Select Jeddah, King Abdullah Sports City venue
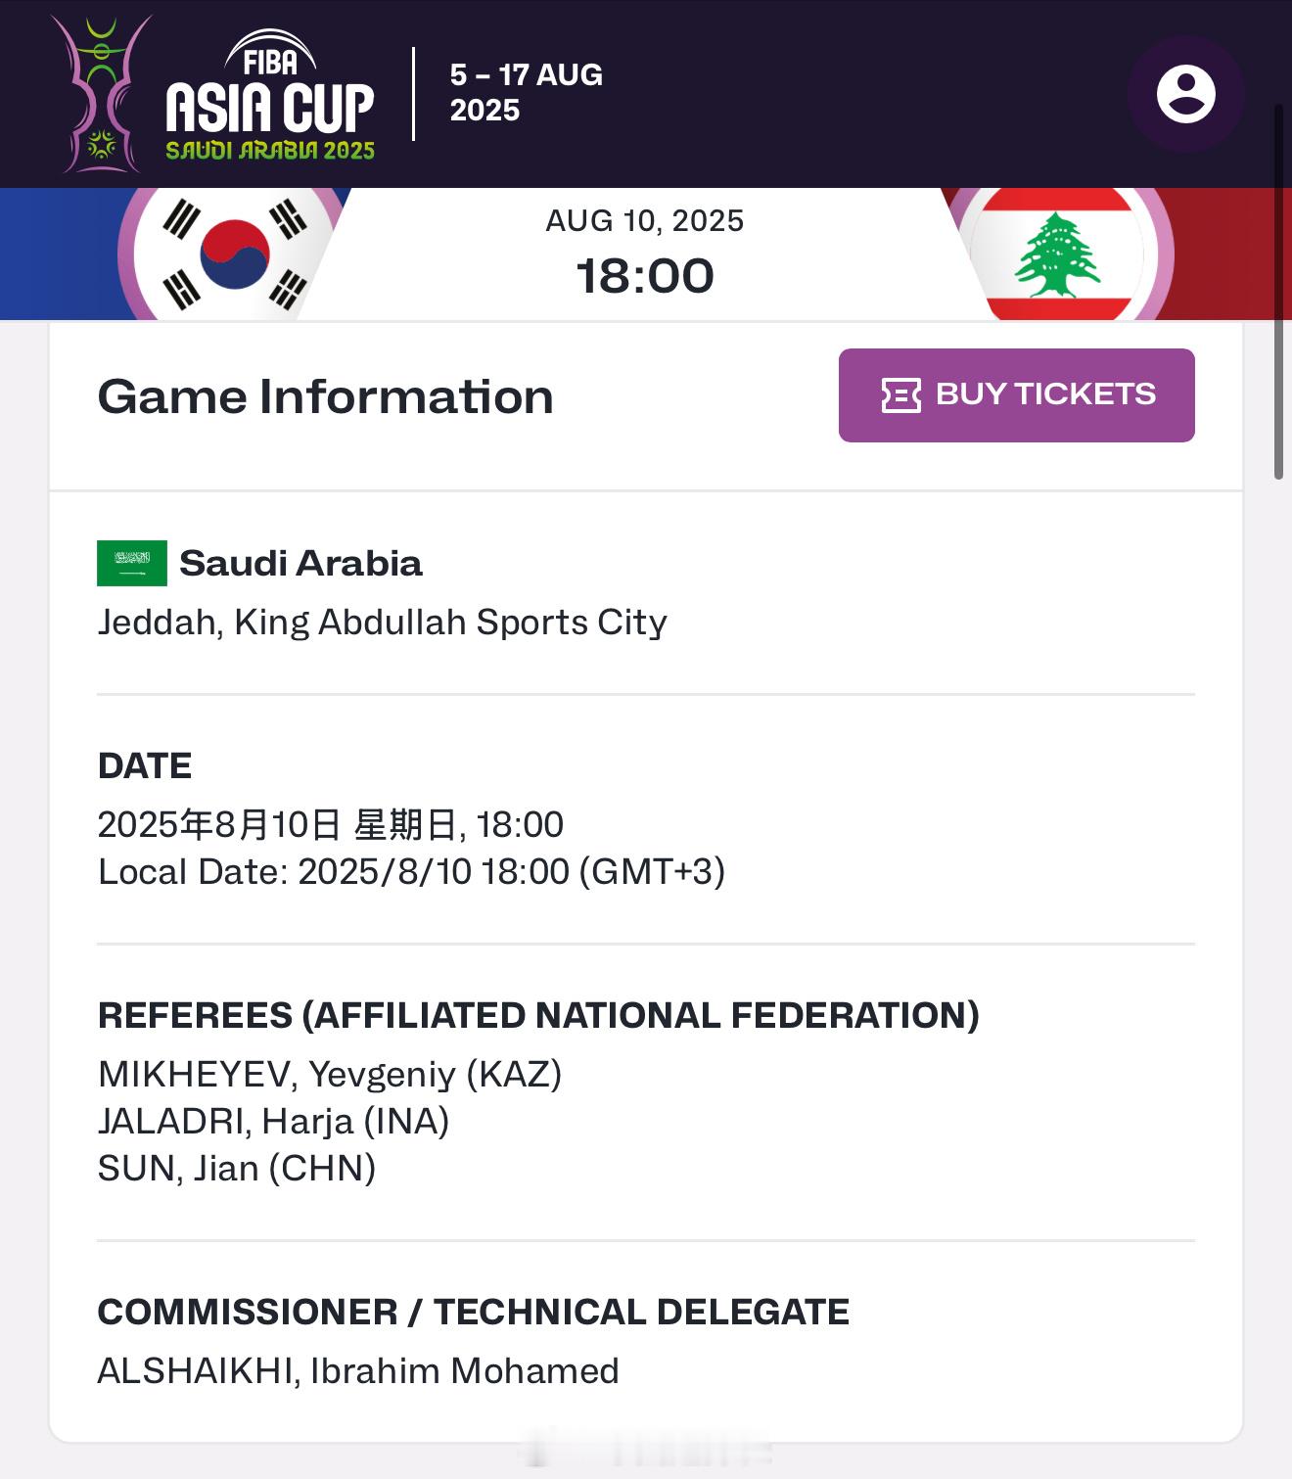This screenshot has height=1479, width=1292. coord(383,623)
